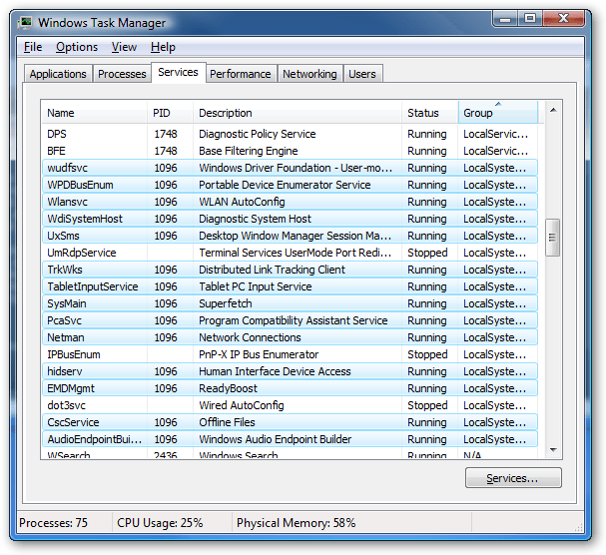Switch to the Performance tab
606x555 pixels.
(x=240, y=74)
